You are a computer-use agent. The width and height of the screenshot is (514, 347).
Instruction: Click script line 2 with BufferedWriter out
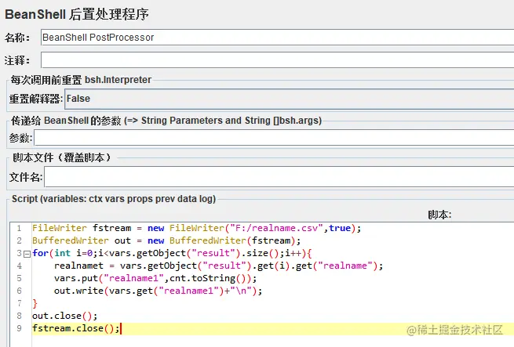[166, 240]
